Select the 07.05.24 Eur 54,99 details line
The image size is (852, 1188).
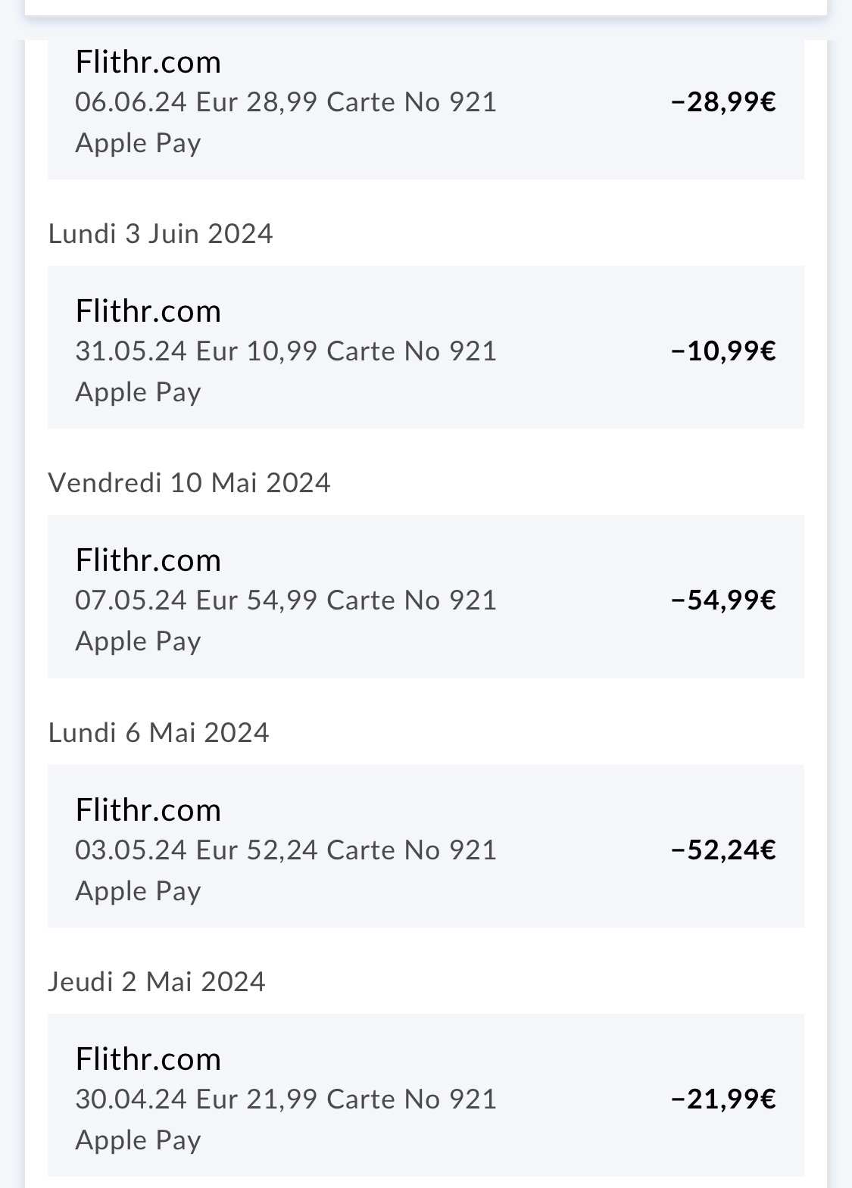(x=286, y=600)
